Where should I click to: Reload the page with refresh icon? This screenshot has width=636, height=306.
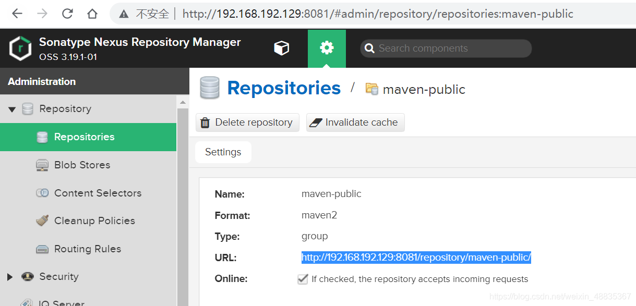[x=67, y=14]
